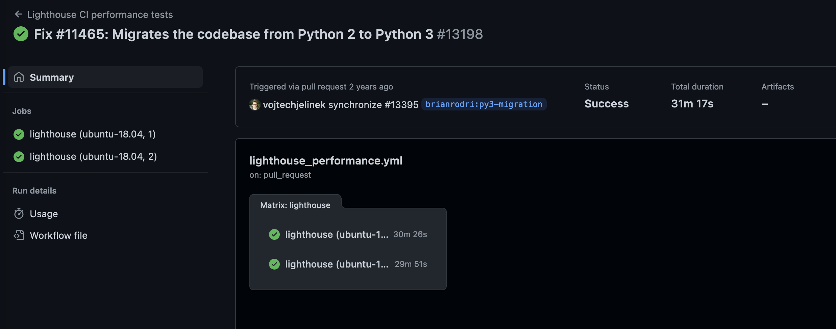Open the first lighthouse job in the matrix
This screenshot has width=836, height=329.
click(x=337, y=234)
